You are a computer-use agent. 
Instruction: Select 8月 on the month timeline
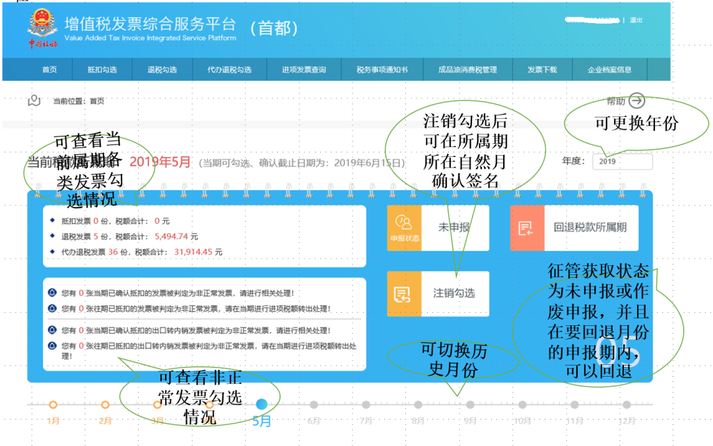[x=419, y=404]
